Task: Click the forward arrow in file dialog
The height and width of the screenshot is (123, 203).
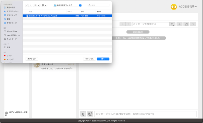Action: pos(30,5)
